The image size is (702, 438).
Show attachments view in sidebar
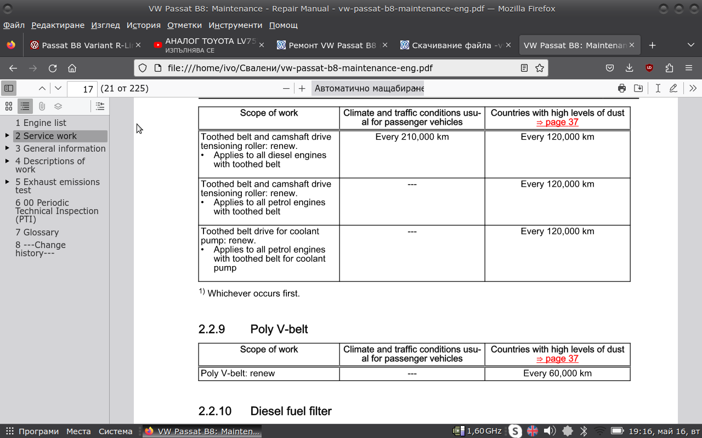pos(42,106)
